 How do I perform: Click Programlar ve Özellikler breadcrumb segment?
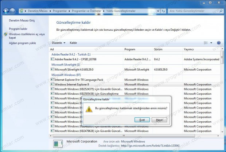click(86, 11)
